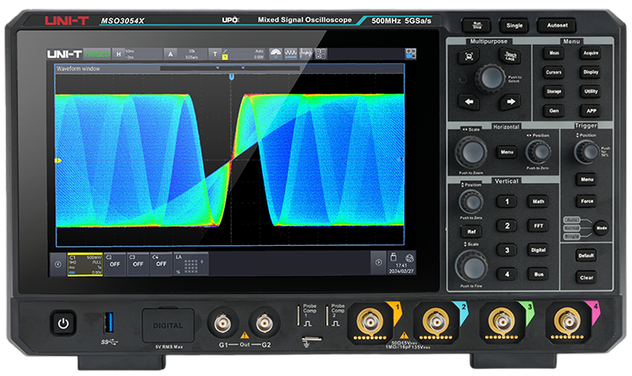Open the Cursors menu
This screenshot has height=376, width=632.
coord(554,73)
